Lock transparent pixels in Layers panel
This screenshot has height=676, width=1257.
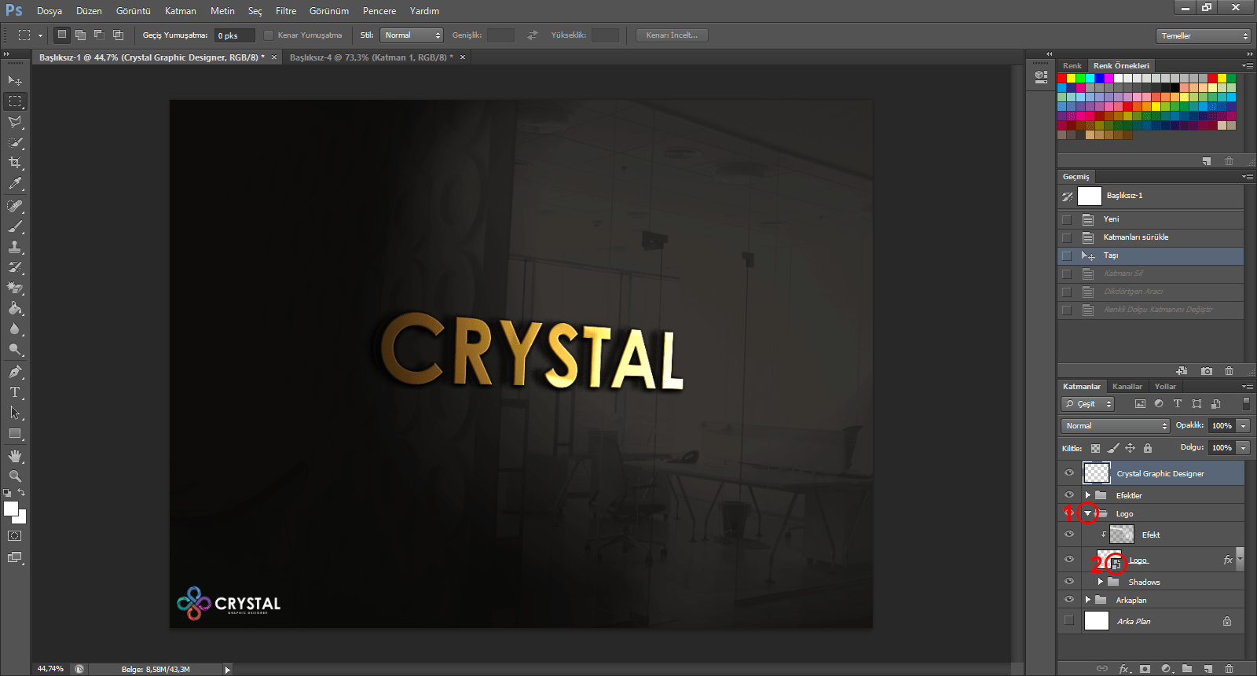(x=1095, y=448)
